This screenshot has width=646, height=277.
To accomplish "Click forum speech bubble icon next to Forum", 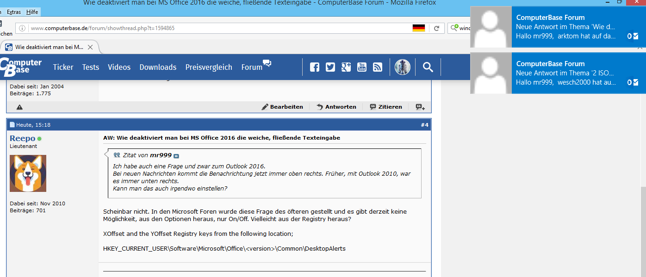I will pos(267,63).
